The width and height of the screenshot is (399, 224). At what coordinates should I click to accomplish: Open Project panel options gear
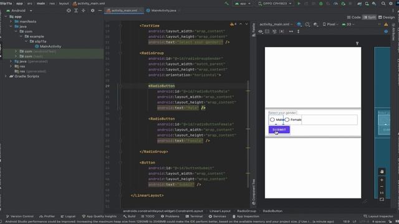tap(93, 11)
